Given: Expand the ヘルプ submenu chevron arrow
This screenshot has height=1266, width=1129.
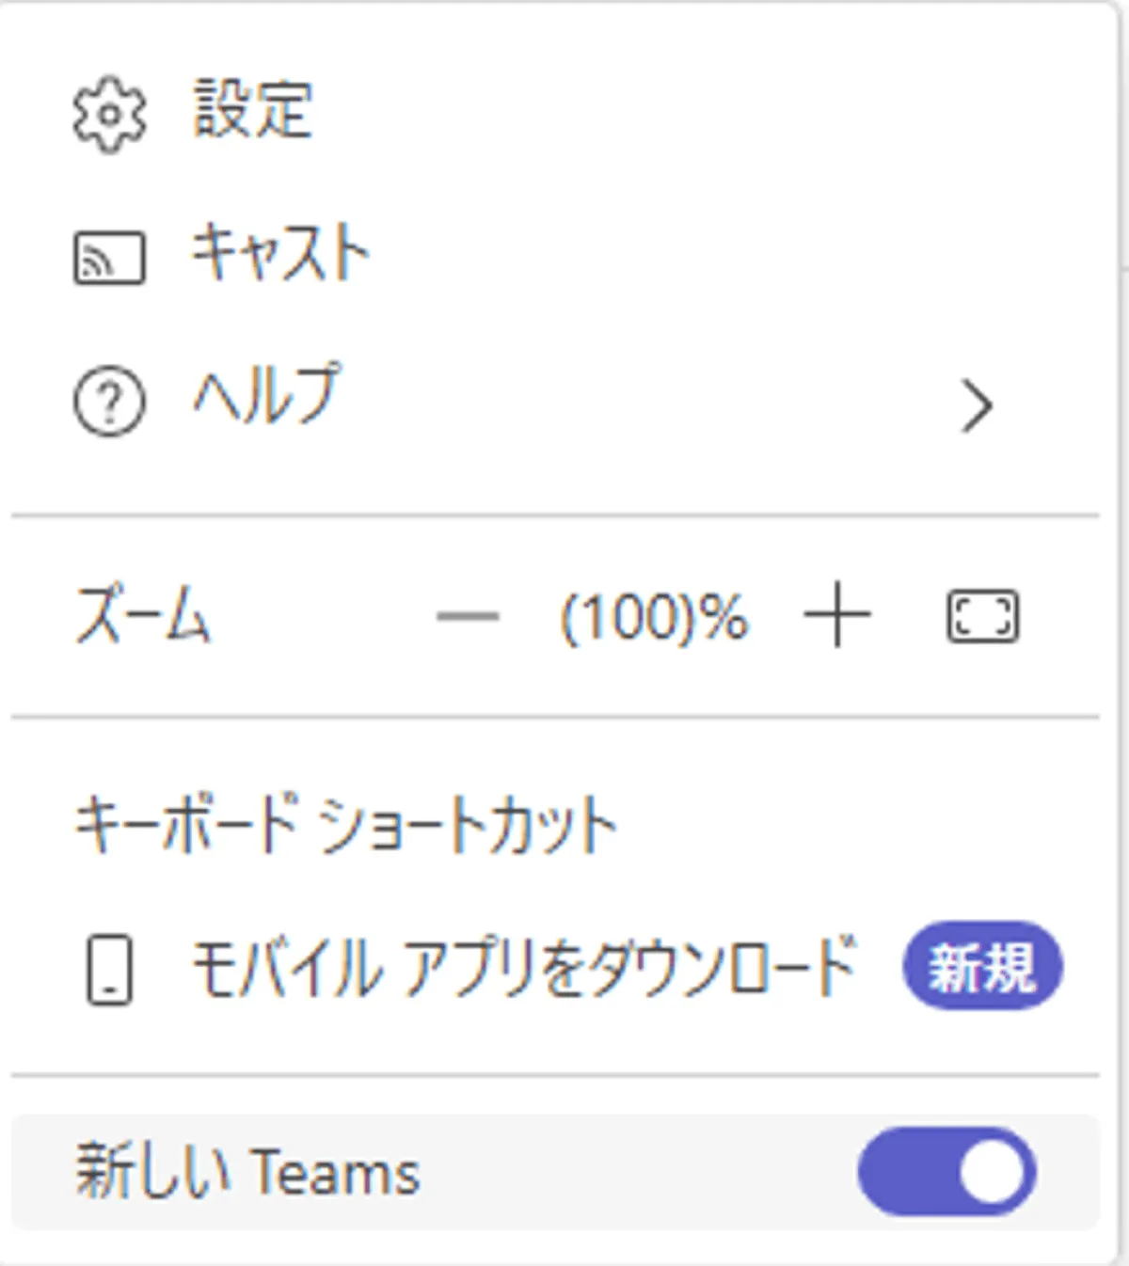Looking at the screenshot, I should [977, 406].
